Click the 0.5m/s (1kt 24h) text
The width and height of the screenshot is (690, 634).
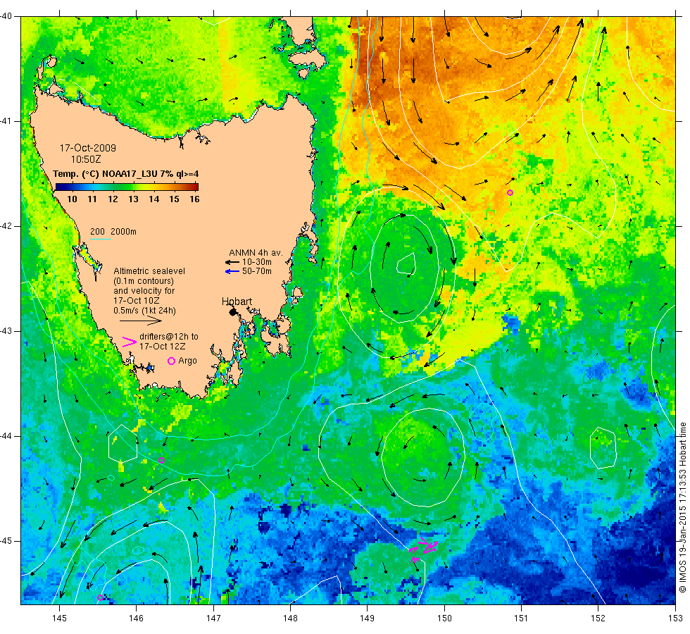[x=145, y=311]
